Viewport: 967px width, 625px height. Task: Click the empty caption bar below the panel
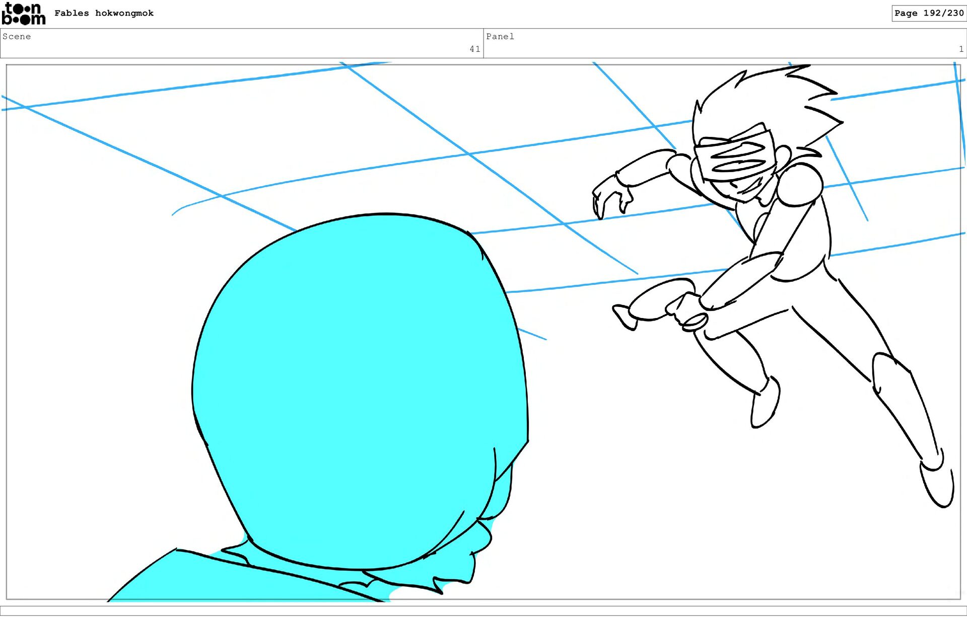point(483,610)
